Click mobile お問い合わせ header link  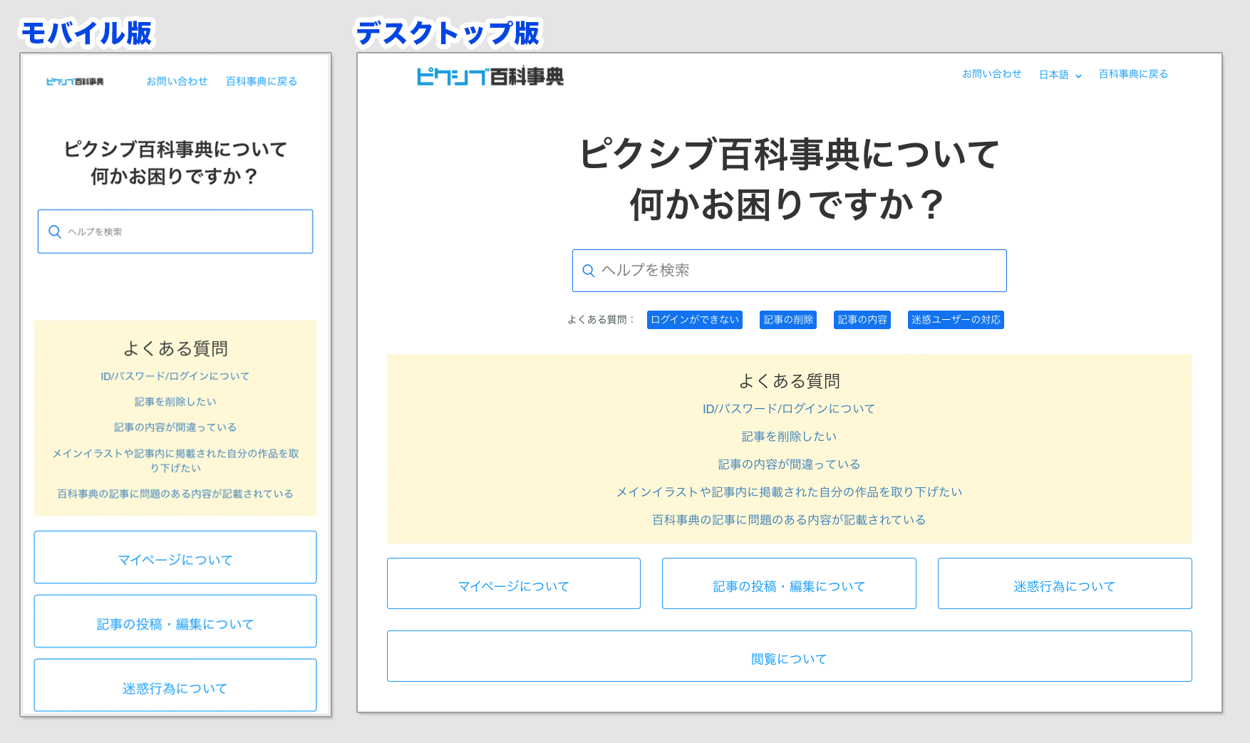pyautogui.click(x=177, y=81)
